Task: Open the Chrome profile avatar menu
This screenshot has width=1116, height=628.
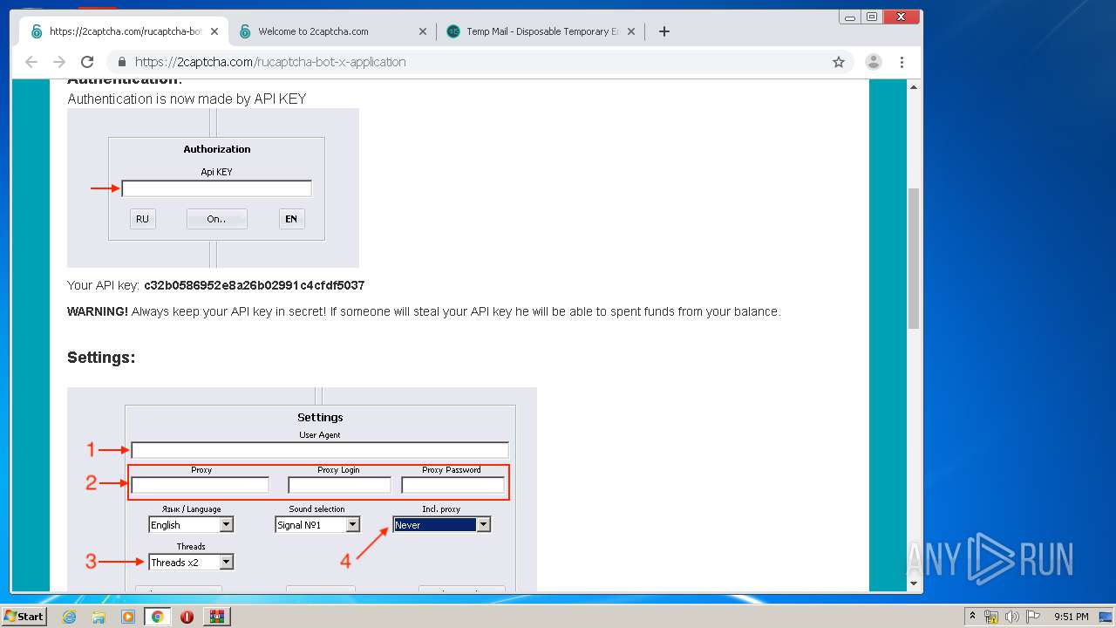Action: pyautogui.click(x=873, y=62)
